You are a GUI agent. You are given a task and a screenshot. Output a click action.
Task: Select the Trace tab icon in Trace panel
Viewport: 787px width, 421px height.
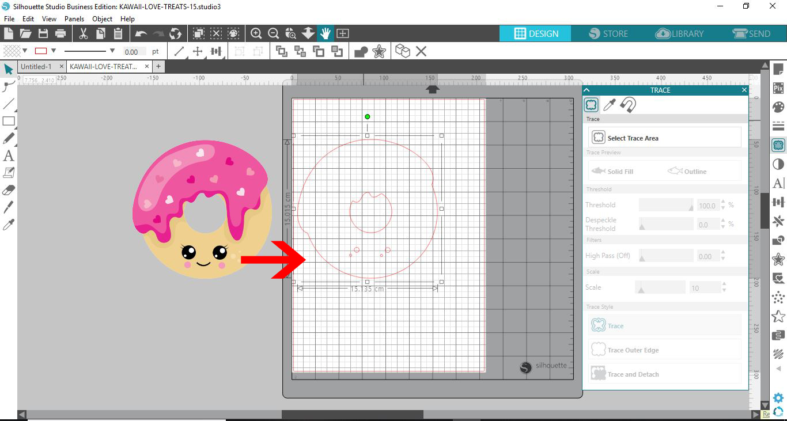(591, 105)
